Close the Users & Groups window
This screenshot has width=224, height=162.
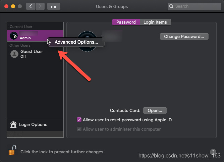click(x=6, y=6)
